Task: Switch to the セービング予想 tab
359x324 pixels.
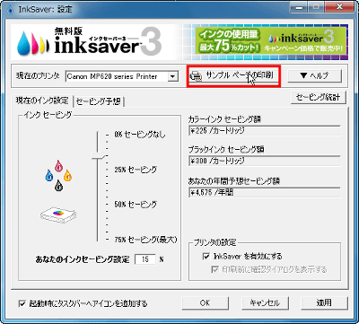Action: (99, 101)
